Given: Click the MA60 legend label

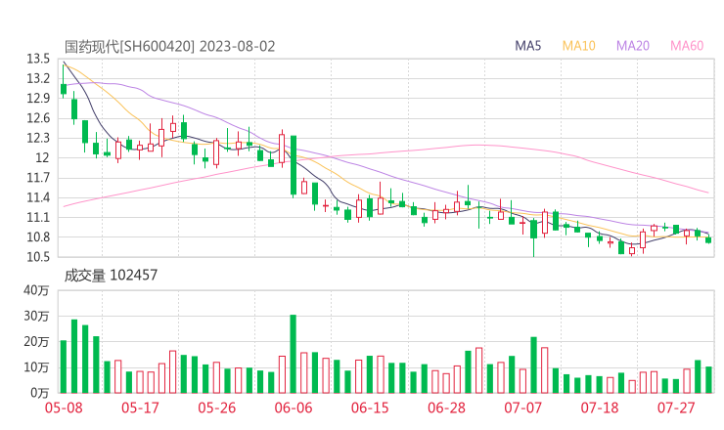Looking at the screenshot, I should [687, 46].
